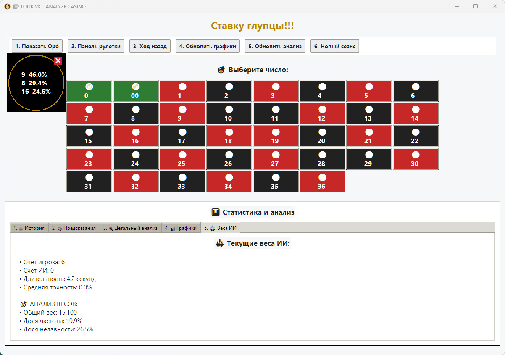Choose red number 14
Screen dimensions: 505x355
point(416,113)
